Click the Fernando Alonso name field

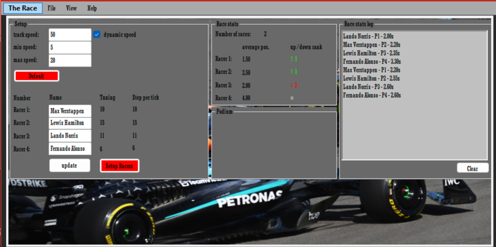(x=70, y=148)
